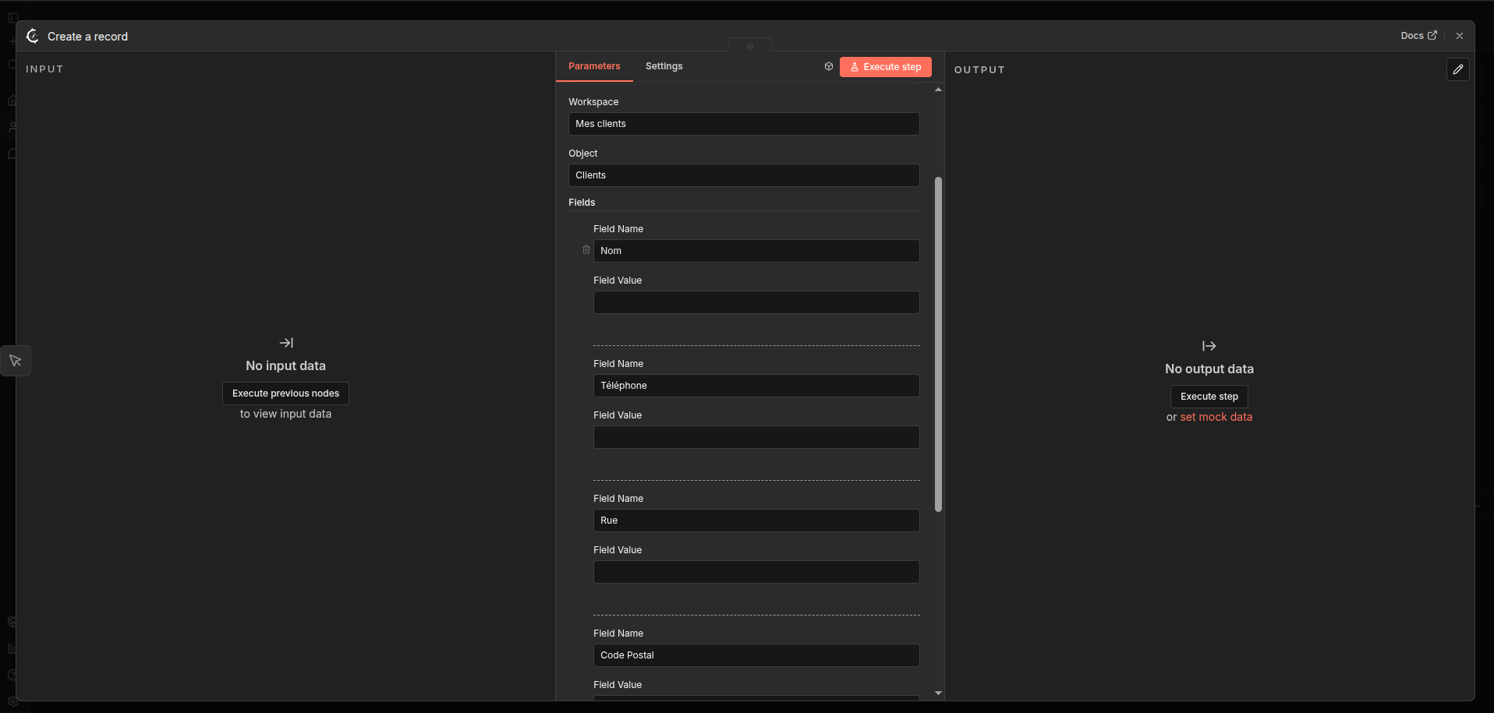Switch to the Settings tab
Viewport: 1494px width, 713px height.
(664, 66)
